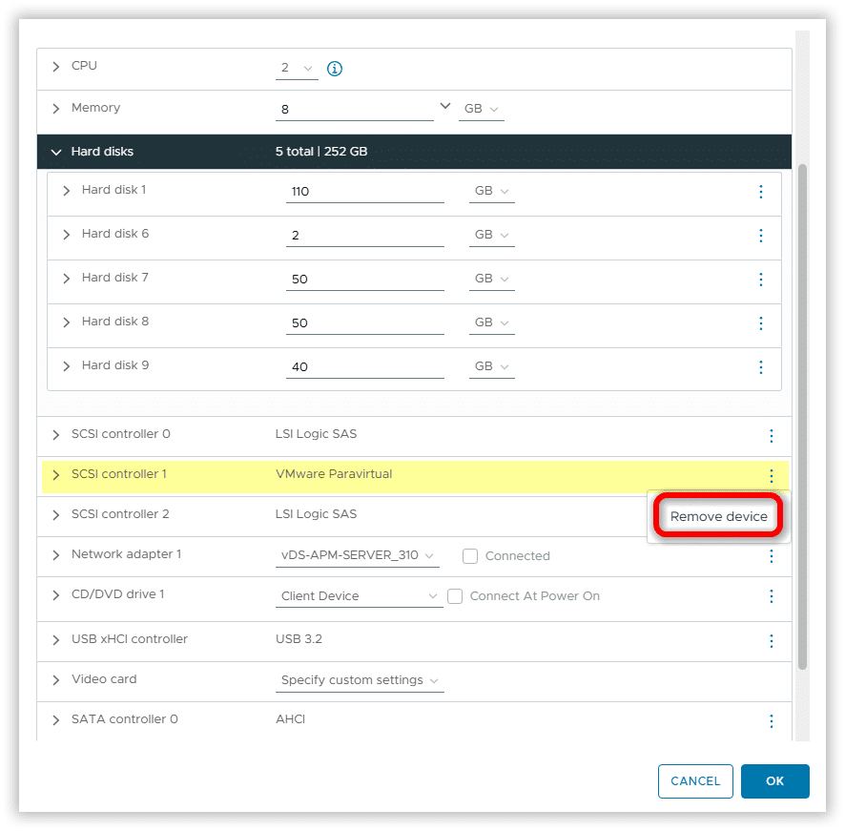Open the vDS-APM-SERVER_310 network dropdown
This screenshot has width=845, height=831.
pos(357,555)
